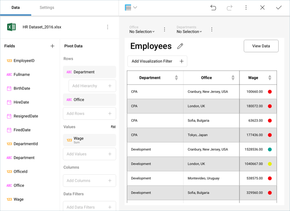Sort table by Department column
The height and width of the screenshot is (211, 290).
(176, 78)
